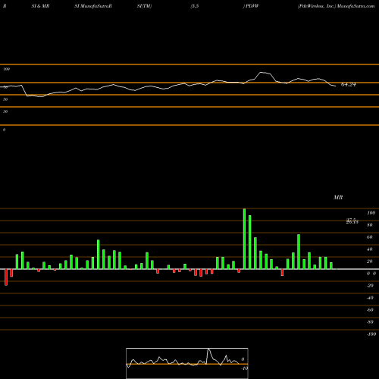Click the -20 label on MR axis
The width and height of the screenshot is (379, 379).
(370, 286)
